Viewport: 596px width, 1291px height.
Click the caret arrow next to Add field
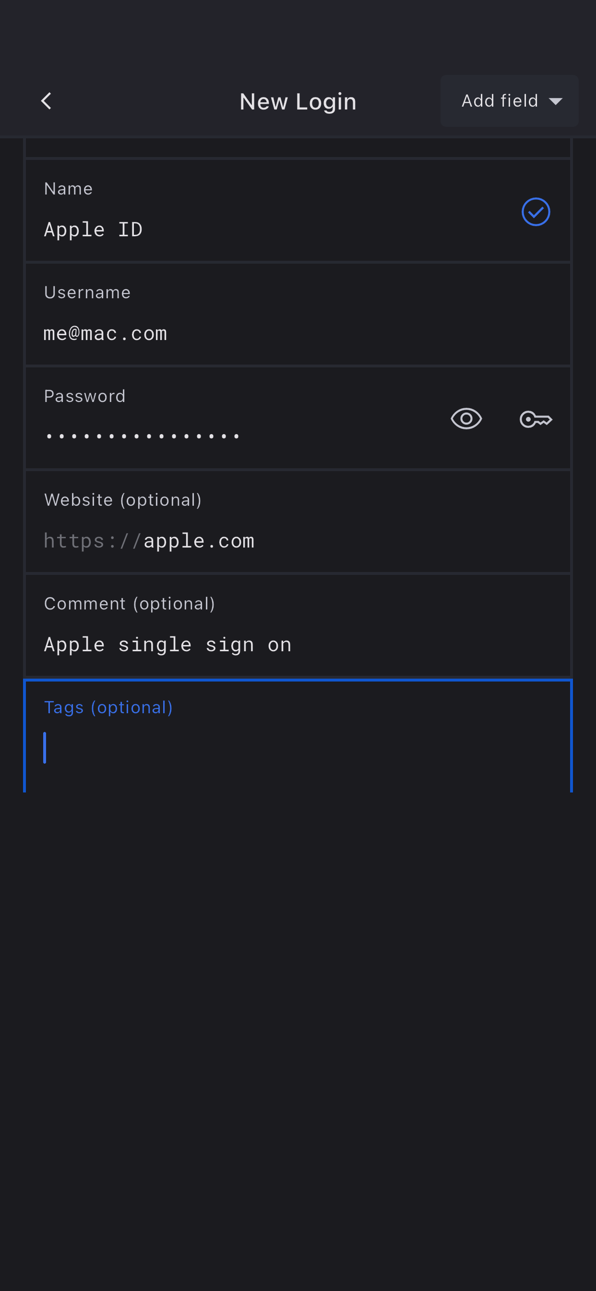coord(555,101)
